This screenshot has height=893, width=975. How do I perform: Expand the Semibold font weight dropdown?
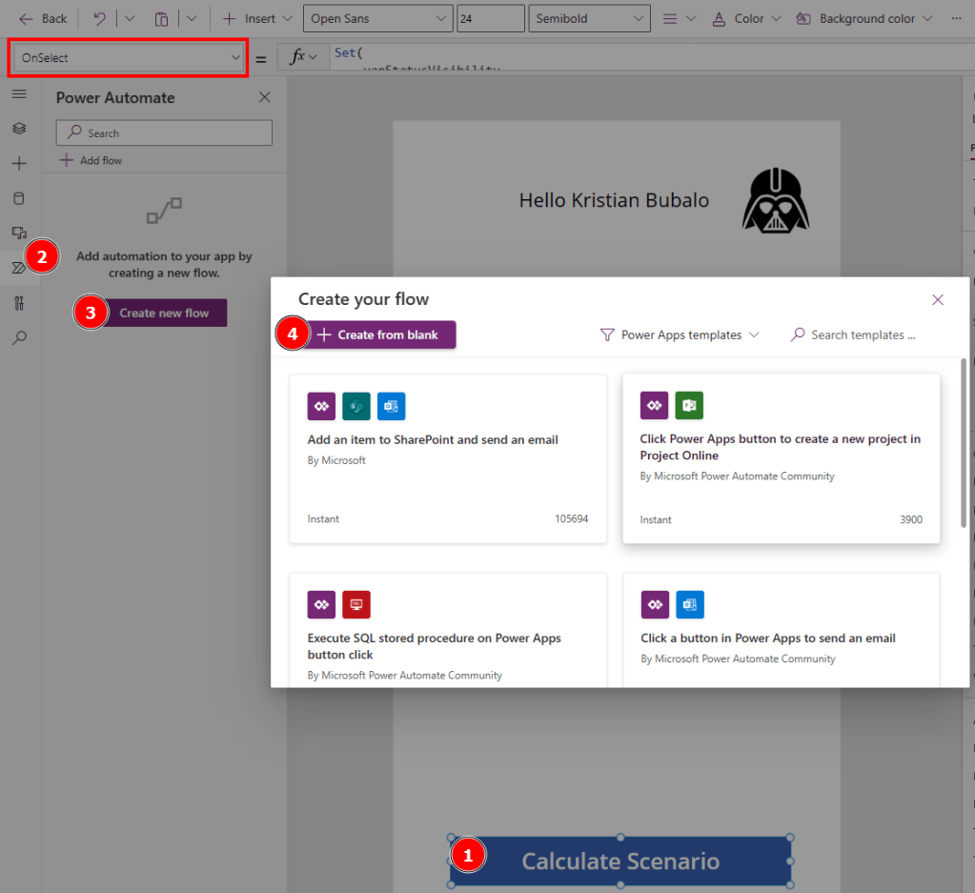[588, 18]
